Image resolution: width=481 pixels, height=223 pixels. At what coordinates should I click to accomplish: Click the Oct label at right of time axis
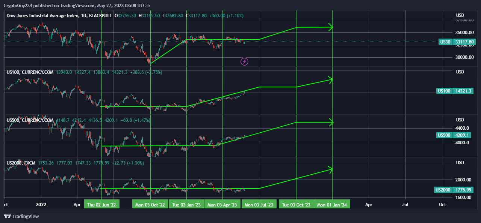pyautogui.click(x=442, y=205)
